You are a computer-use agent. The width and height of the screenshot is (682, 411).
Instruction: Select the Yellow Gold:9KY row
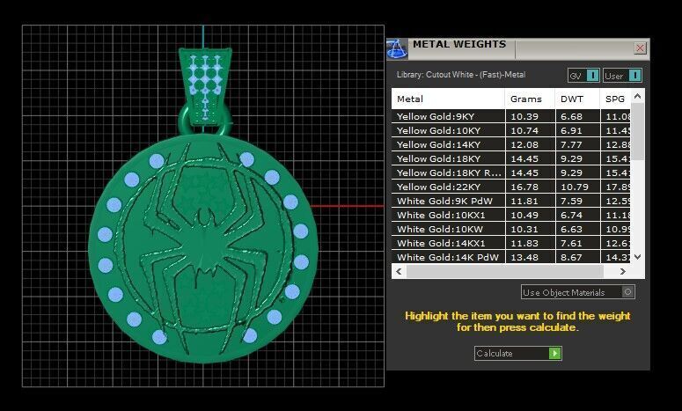(511, 116)
